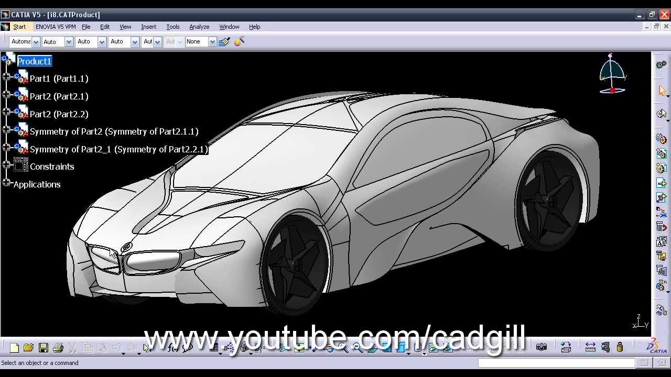Image resolution: width=671 pixels, height=377 pixels.
Task: Click the Measure Inertia weight icon
Action: point(620,347)
